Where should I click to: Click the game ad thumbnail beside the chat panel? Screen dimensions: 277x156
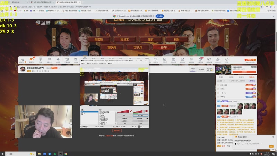[x=223, y=69]
